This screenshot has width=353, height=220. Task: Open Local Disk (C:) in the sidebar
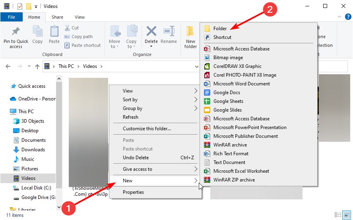point(36,188)
